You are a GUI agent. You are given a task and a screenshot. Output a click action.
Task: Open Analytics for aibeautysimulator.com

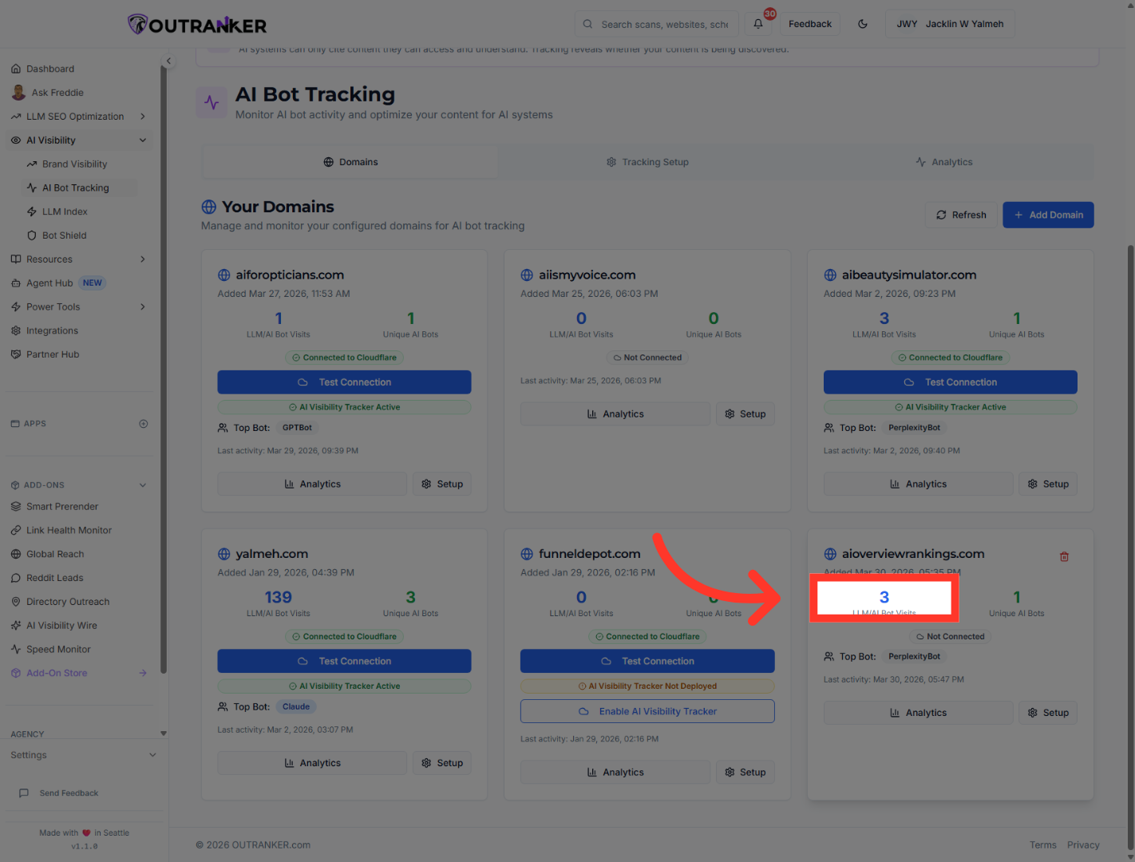click(x=919, y=484)
